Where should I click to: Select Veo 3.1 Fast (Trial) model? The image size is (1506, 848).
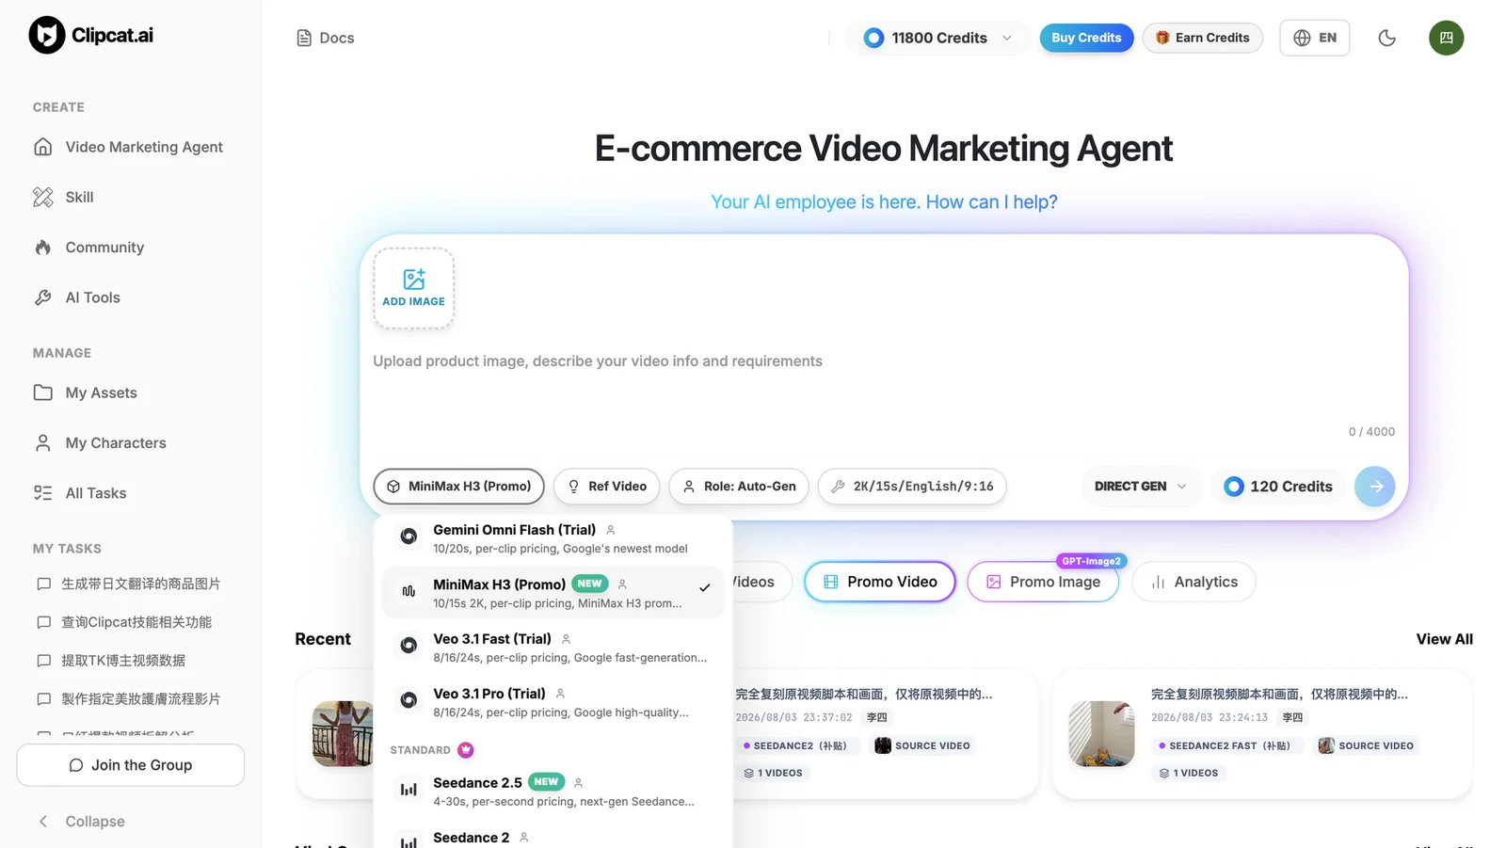point(553,648)
